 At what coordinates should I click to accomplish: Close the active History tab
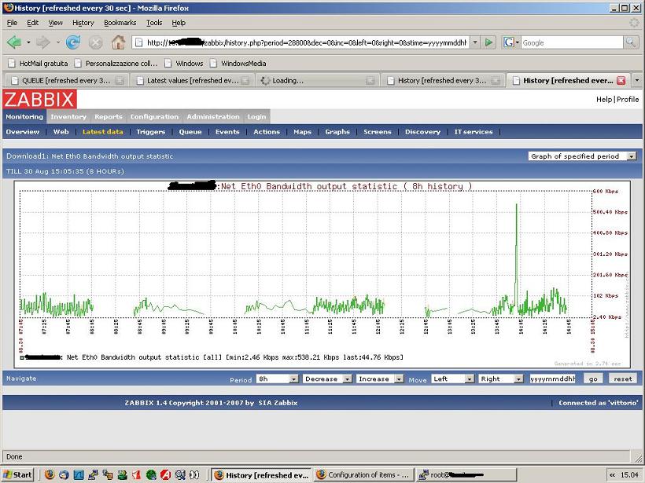[621, 80]
